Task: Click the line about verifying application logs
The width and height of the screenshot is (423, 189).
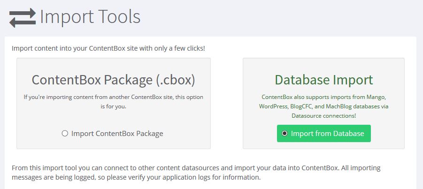Action: tap(136, 178)
